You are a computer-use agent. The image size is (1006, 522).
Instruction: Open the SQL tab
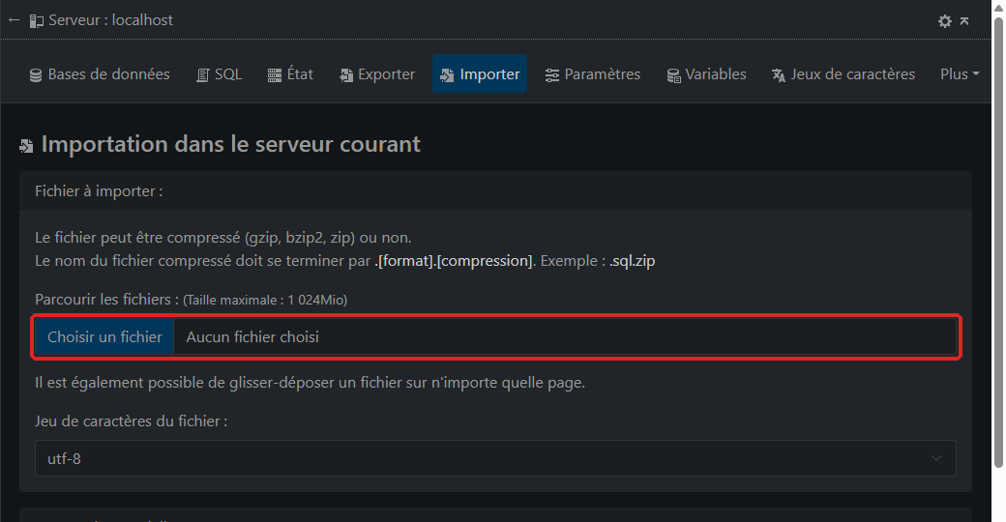(220, 74)
